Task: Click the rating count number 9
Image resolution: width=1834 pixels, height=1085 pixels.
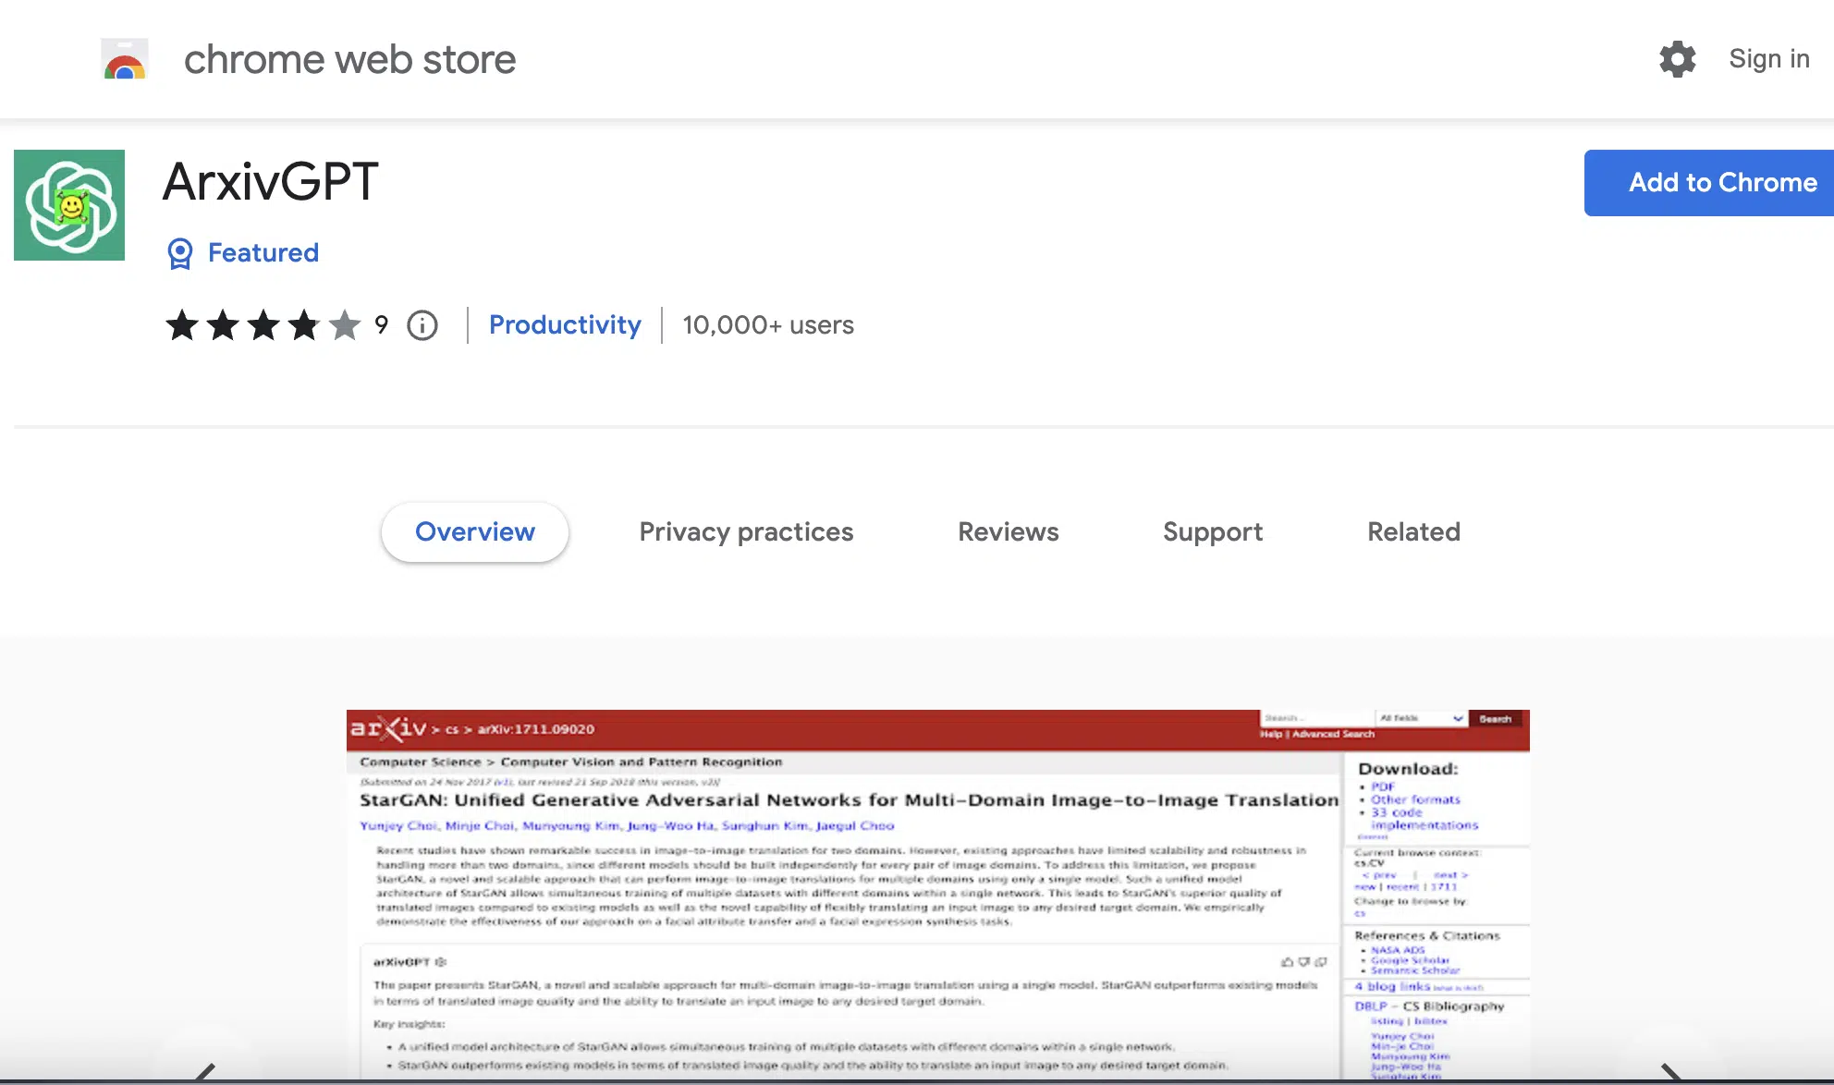Action: [x=381, y=325]
